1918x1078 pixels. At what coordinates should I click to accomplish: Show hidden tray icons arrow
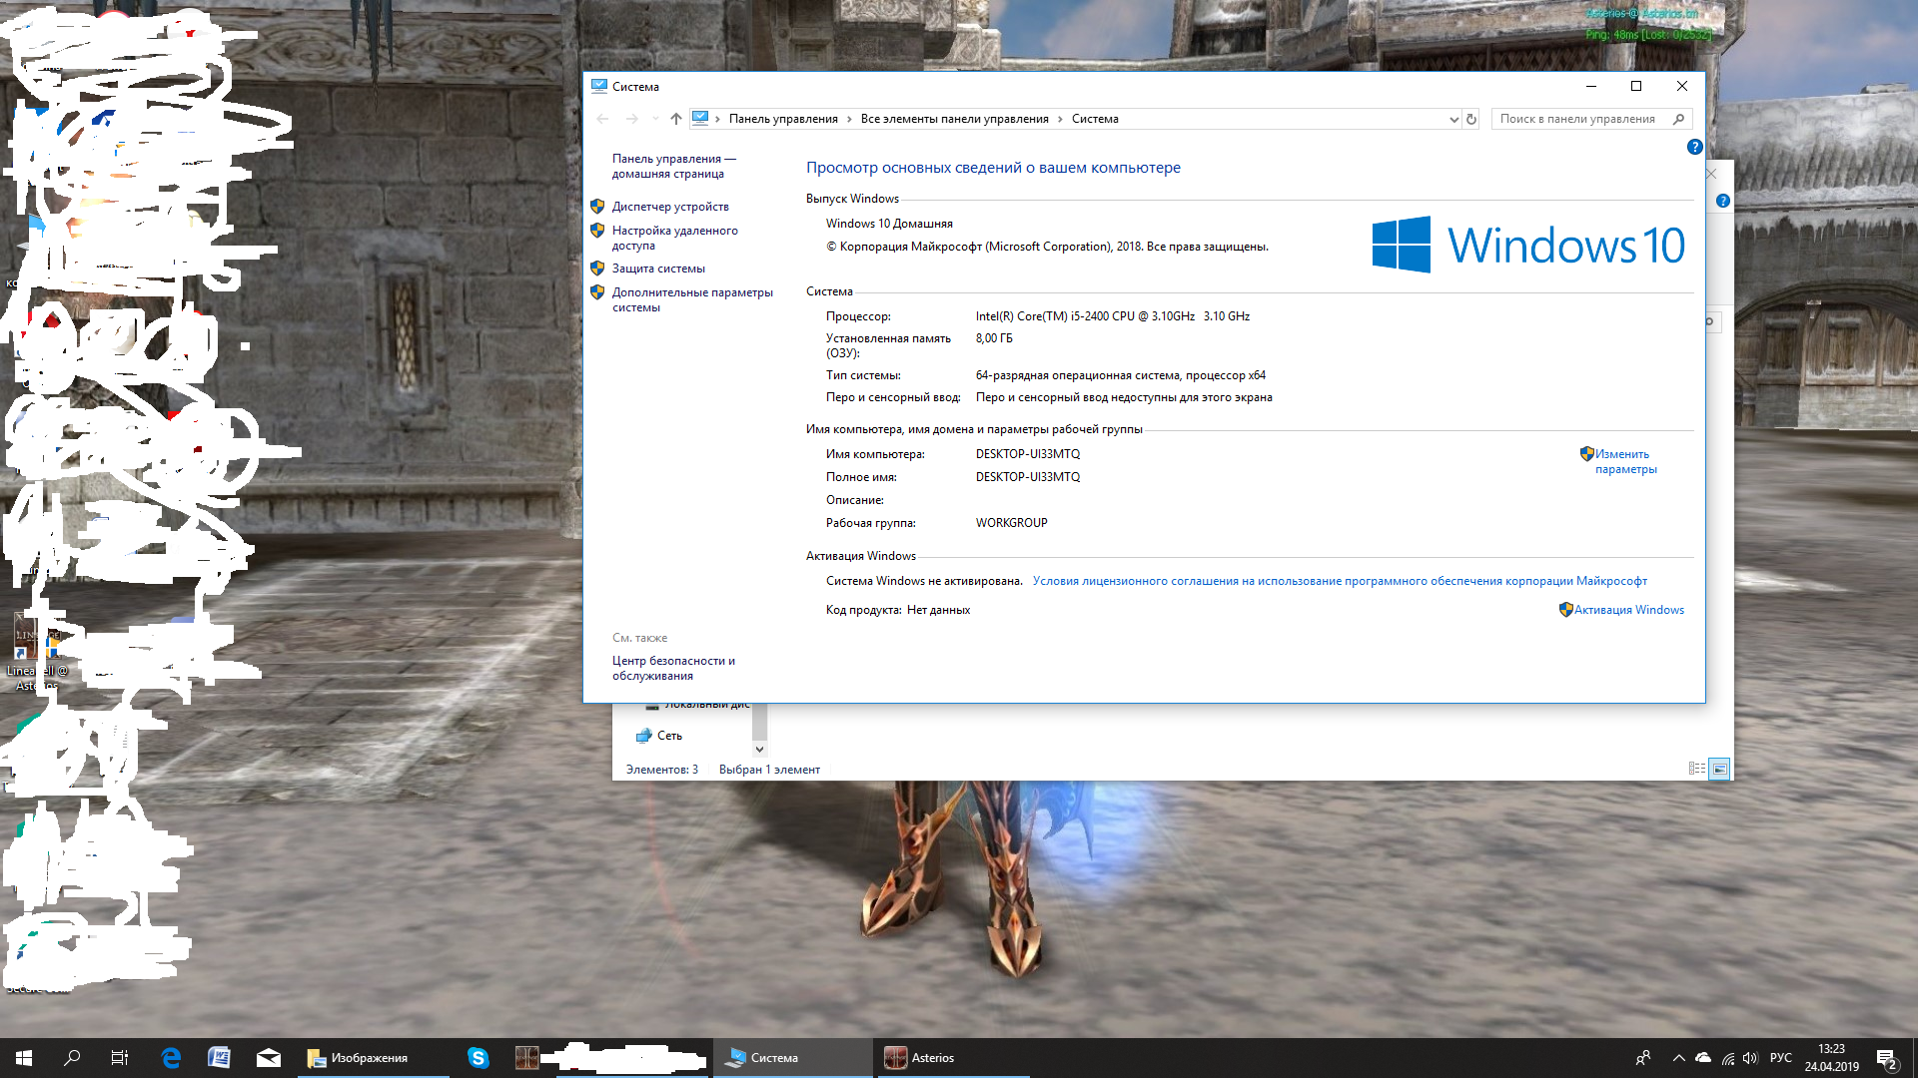pyautogui.click(x=1678, y=1058)
